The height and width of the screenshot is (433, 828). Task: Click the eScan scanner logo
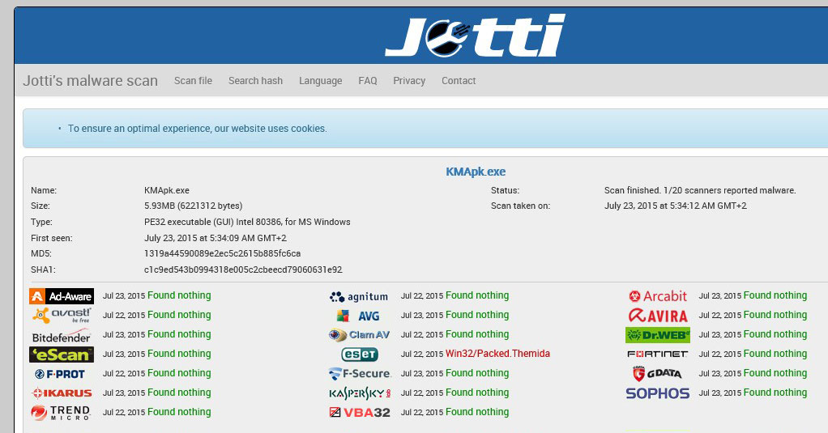click(x=62, y=354)
